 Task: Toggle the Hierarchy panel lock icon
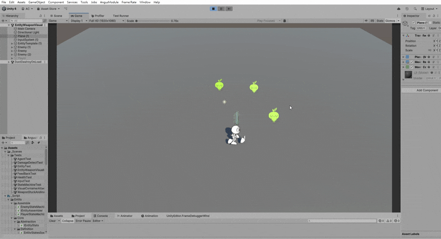click(40, 16)
